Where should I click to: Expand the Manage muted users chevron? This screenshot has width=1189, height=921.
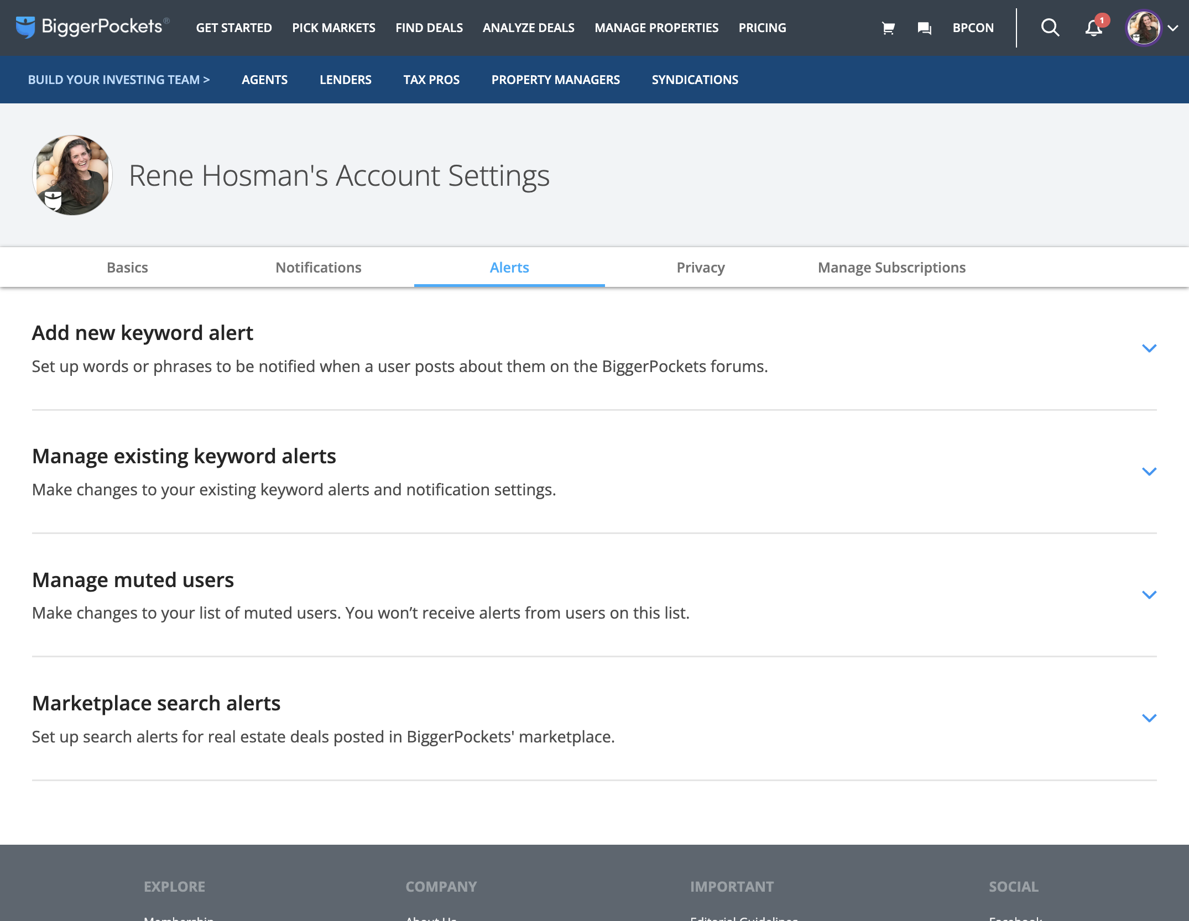[x=1149, y=595]
